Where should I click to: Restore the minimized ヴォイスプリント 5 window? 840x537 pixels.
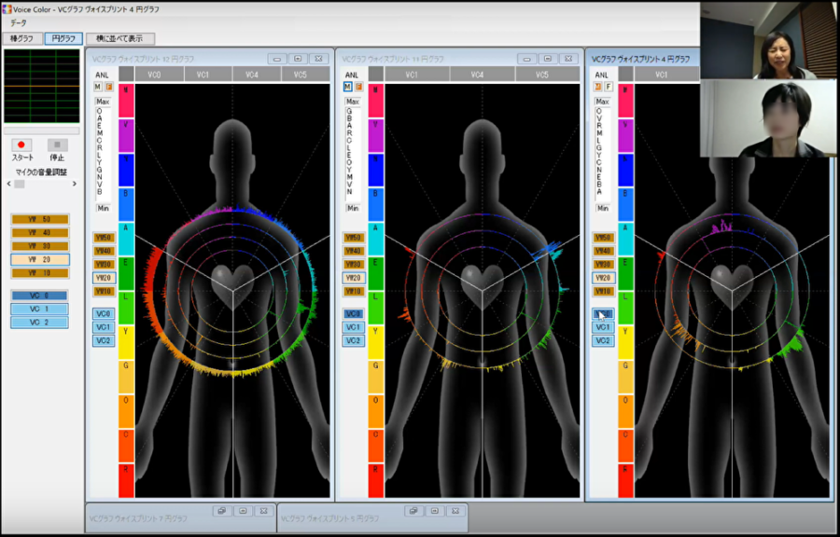413,511
